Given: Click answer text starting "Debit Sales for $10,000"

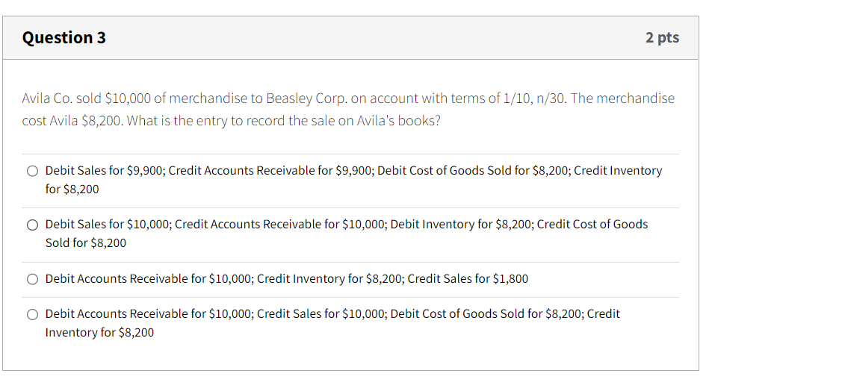Looking at the screenshot, I should click(x=347, y=234).
